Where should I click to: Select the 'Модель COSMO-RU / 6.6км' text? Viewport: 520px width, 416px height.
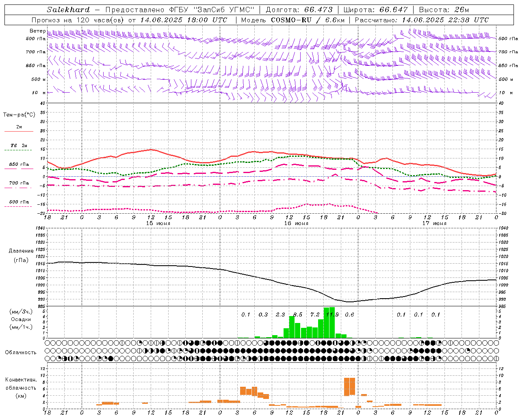tap(292, 20)
